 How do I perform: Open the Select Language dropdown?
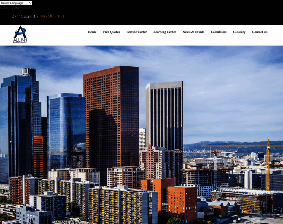pyautogui.click(x=16, y=3)
